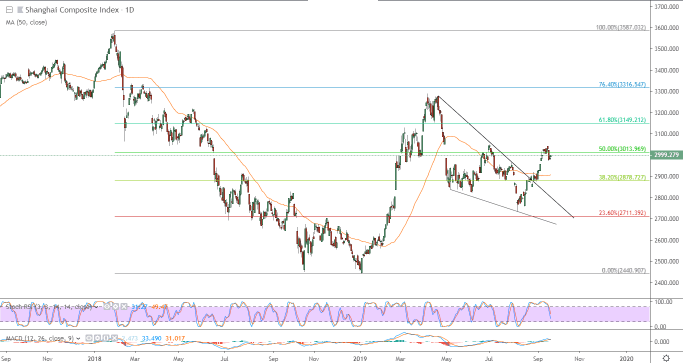This screenshot has width=683, height=363.
Task: Select the 0.00%(2440.907) Fibonacci level label
Action: click(x=623, y=270)
